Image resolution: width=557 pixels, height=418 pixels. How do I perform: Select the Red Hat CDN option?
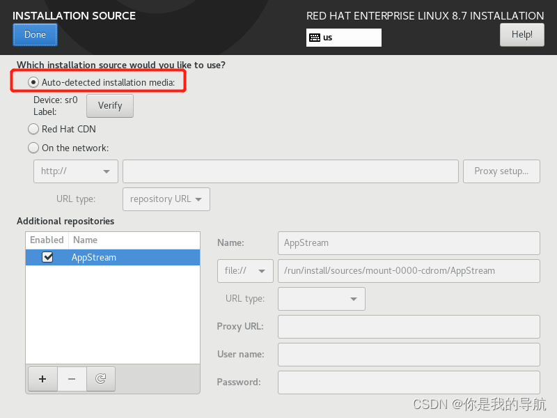(x=33, y=129)
